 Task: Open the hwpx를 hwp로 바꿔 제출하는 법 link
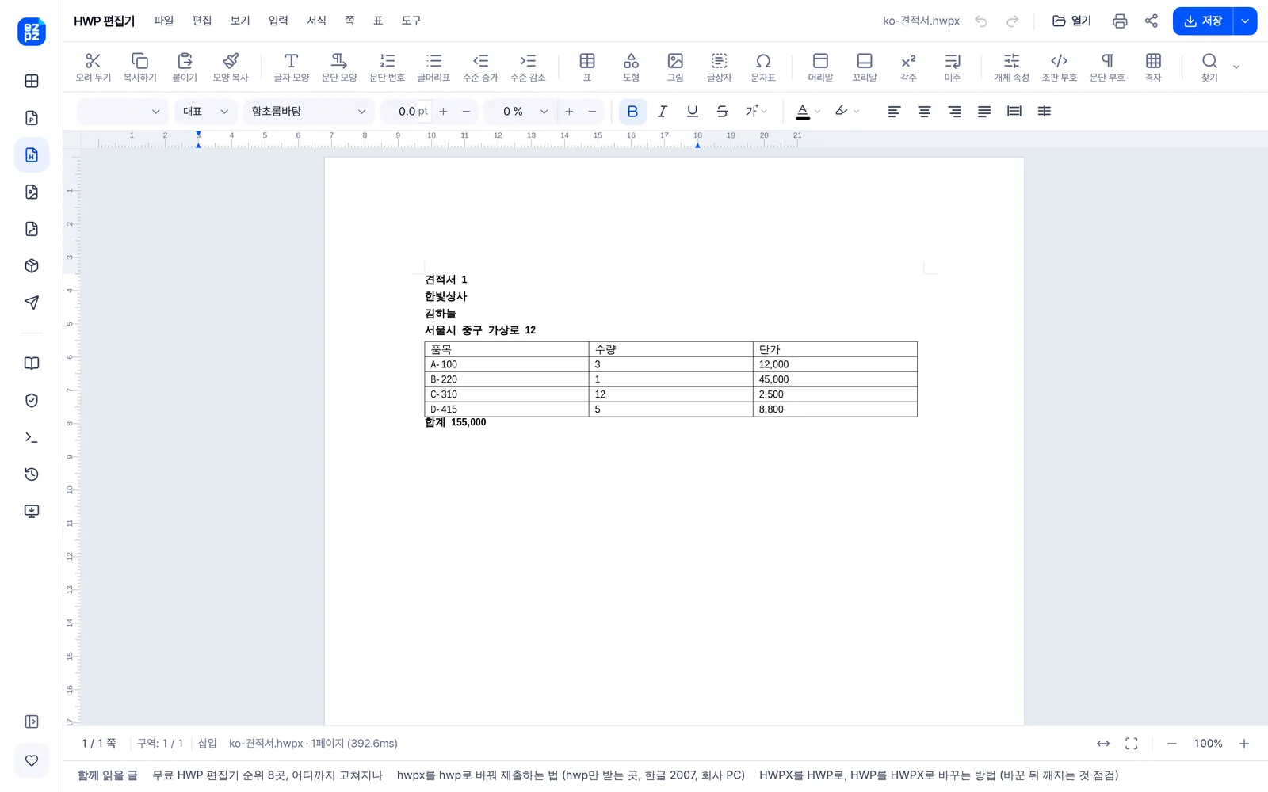coord(571,775)
